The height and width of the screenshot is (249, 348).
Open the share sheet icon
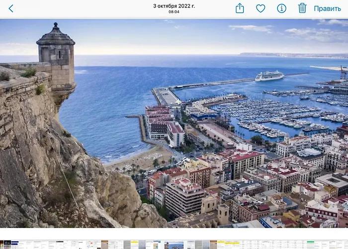tap(240, 8)
